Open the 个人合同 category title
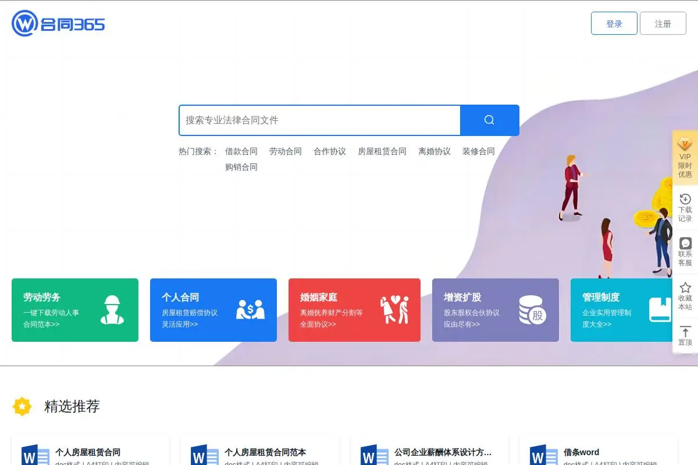 pos(180,297)
